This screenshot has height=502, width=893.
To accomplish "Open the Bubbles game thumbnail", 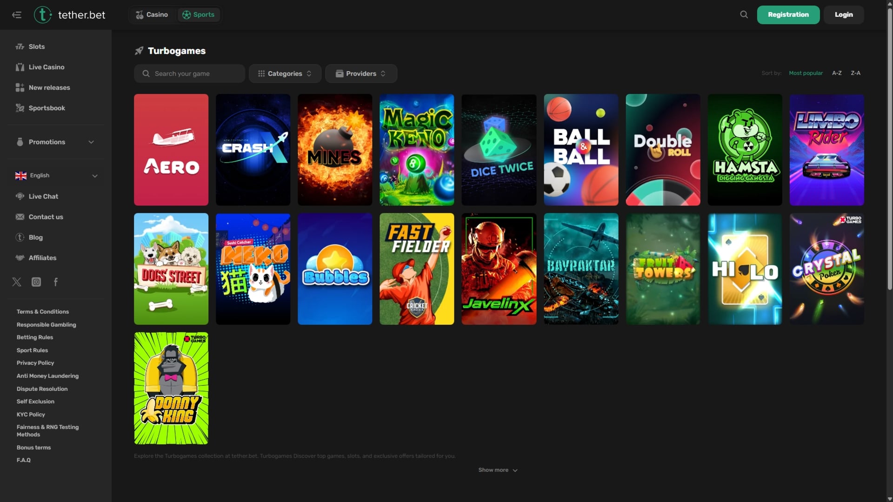I will (x=335, y=269).
